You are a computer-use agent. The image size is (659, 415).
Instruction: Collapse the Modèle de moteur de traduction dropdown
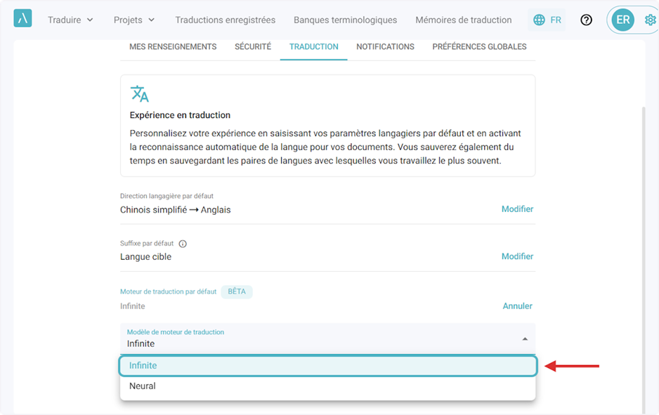525,339
